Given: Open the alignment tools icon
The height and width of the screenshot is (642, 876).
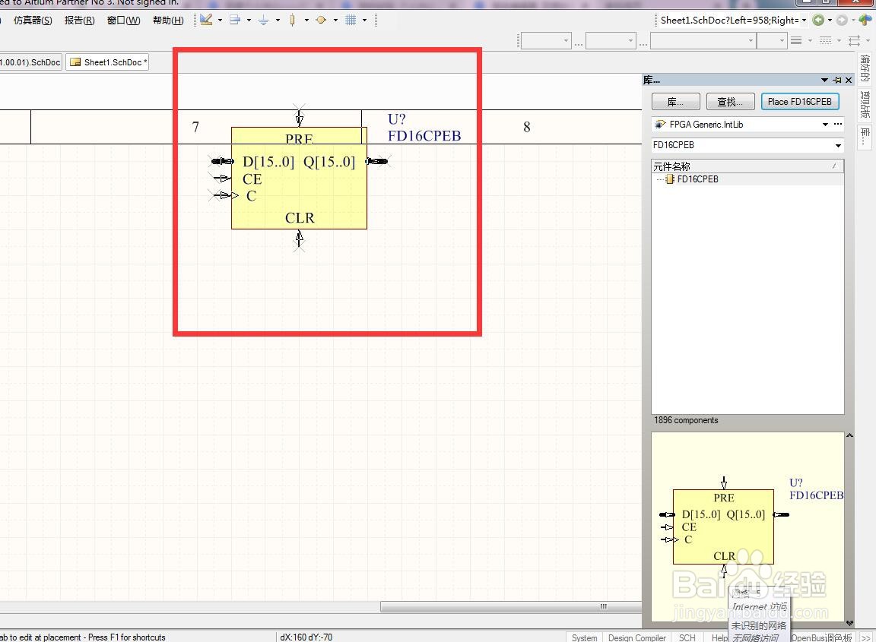Looking at the screenshot, I should (x=235, y=20).
